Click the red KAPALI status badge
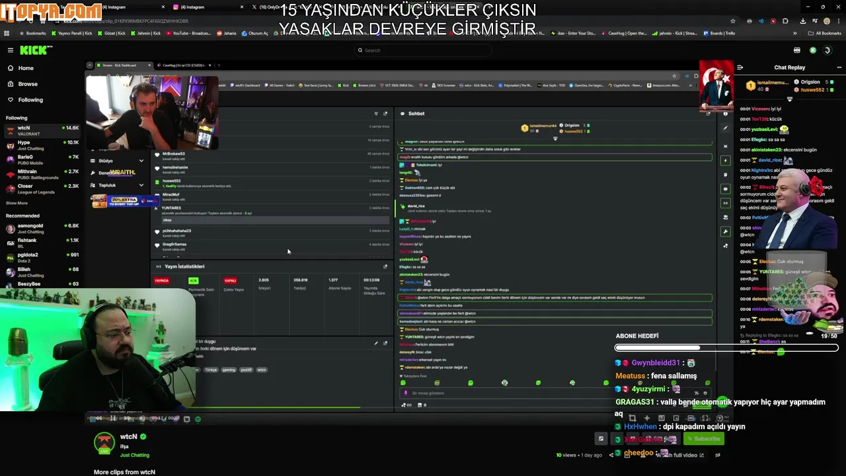 pyautogui.click(x=230, y=280)
